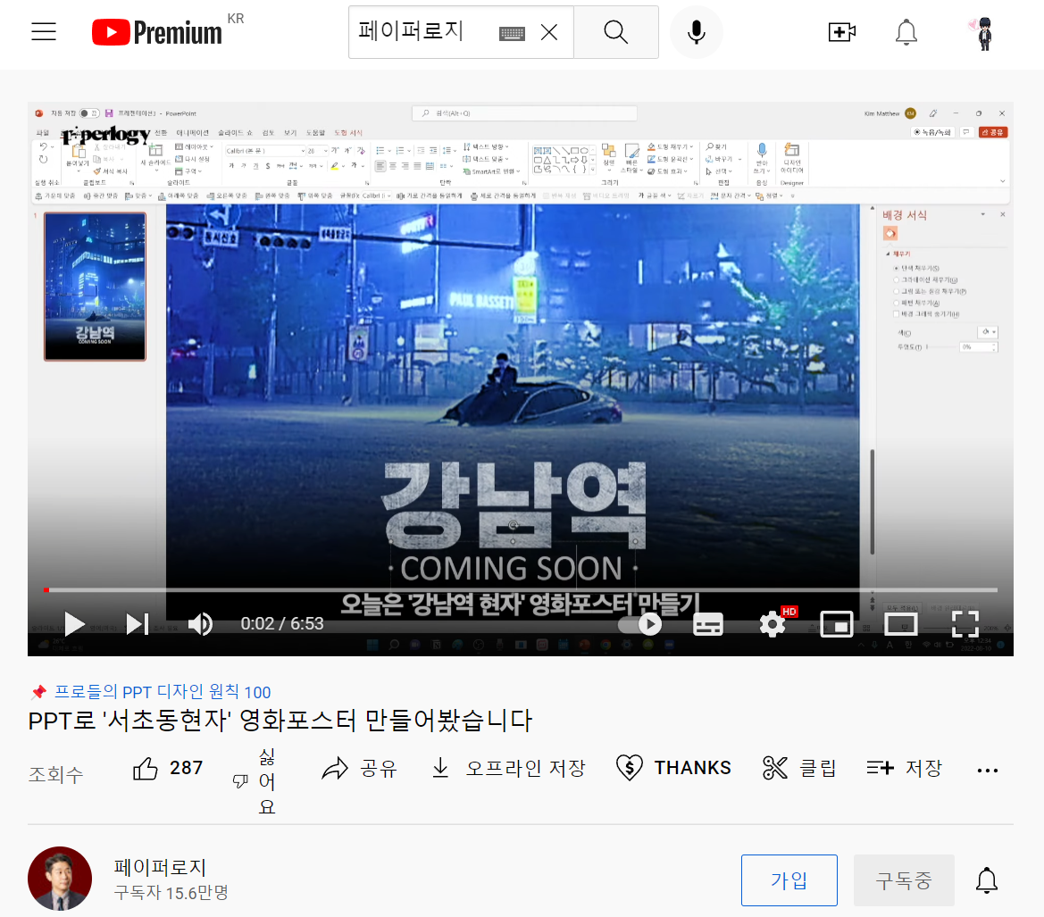Screen dimensions: 1044x917
Task: Skip to the next video
Action: point(138,623)
